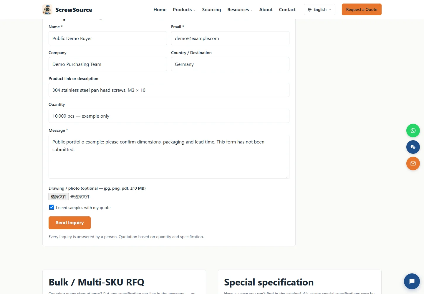Click the globe icon beside English
The width and height of the screenshot is (424, 294).
click(x=309, y=10)
